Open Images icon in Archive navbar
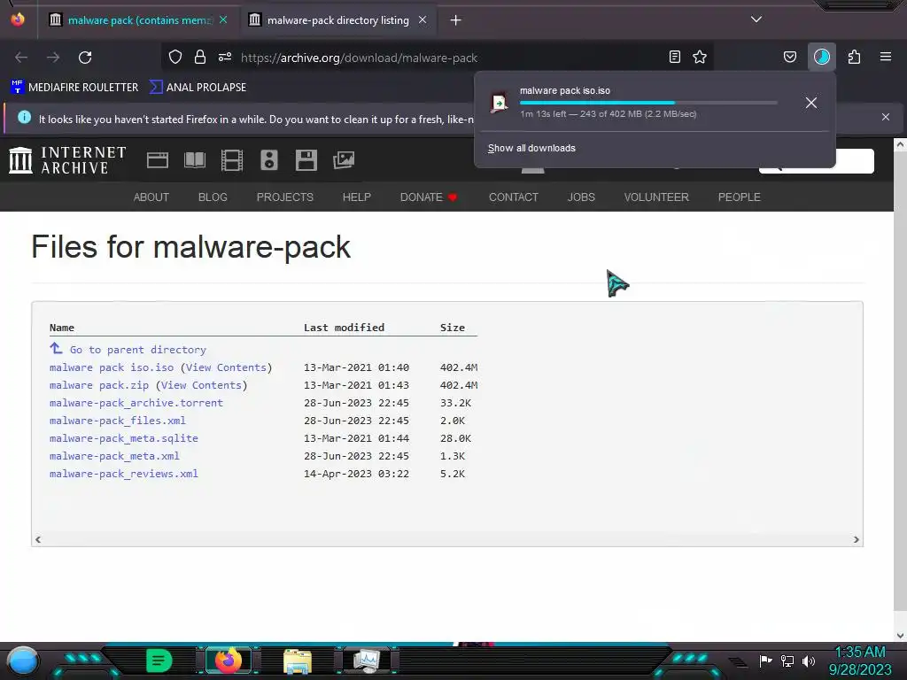Screen dimensions: 907x680 pyautogui.click(x=344, y=160)
